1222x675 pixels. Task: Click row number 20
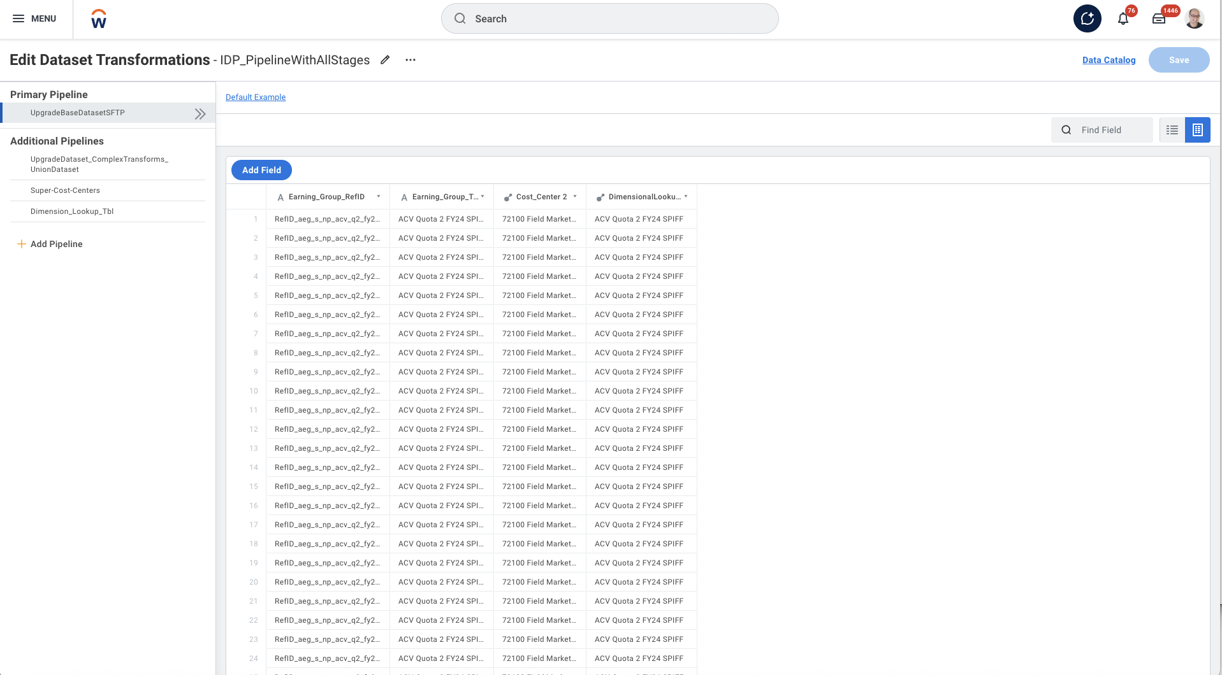click(254, 582)
